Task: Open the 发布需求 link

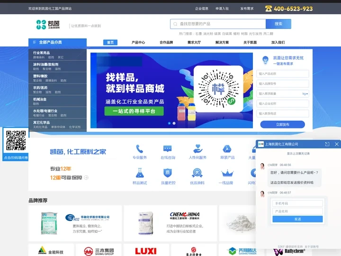Action: 247,9
